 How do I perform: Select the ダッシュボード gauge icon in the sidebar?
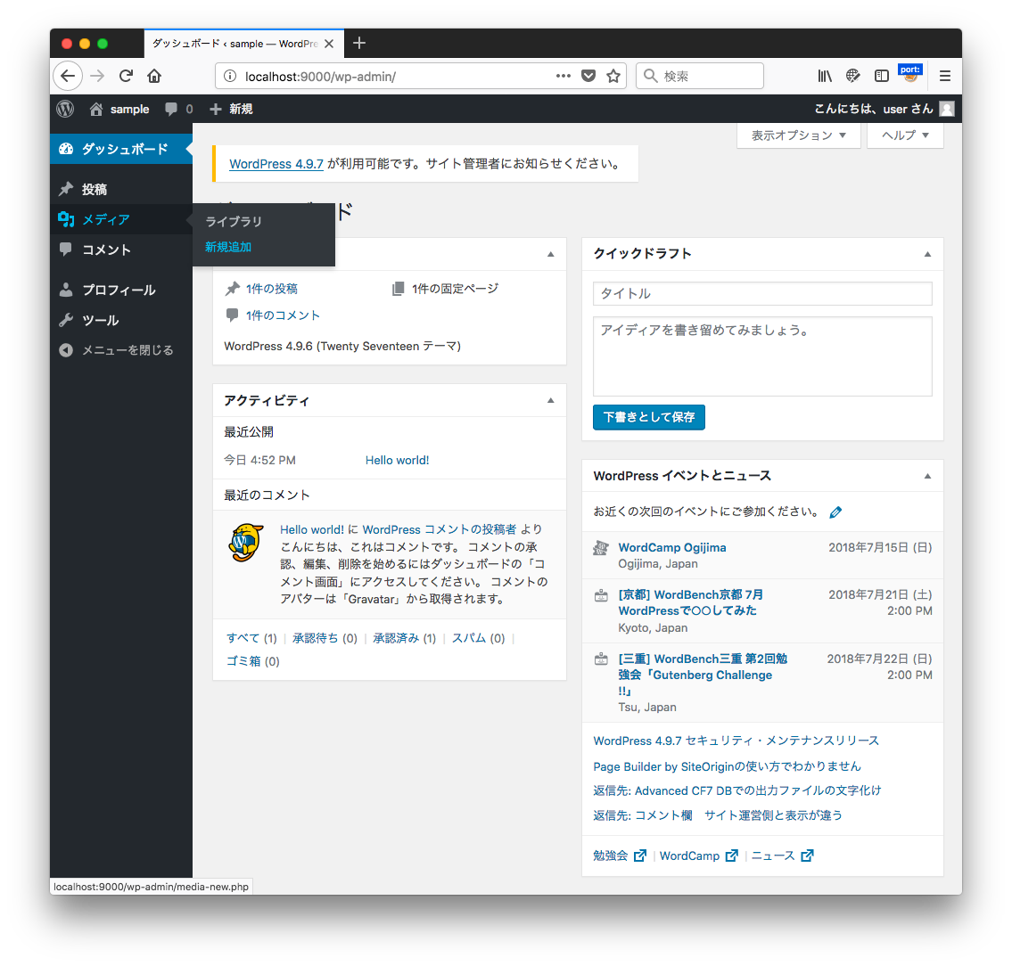(66, 150)
